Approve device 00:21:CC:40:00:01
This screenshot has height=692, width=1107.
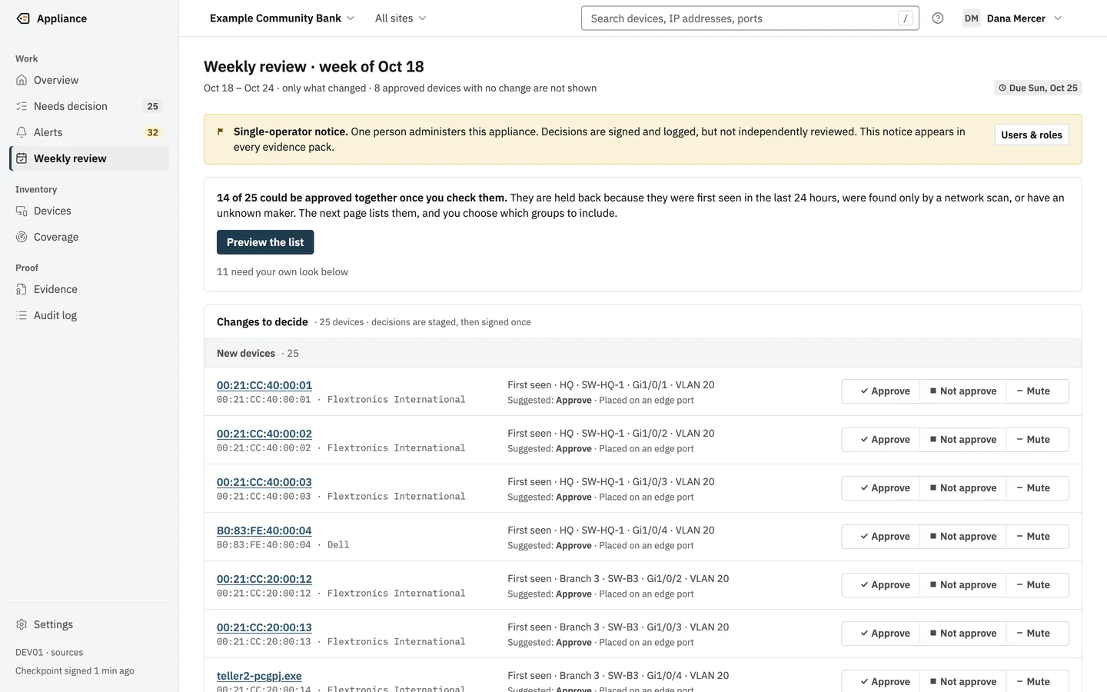point(882,391)
